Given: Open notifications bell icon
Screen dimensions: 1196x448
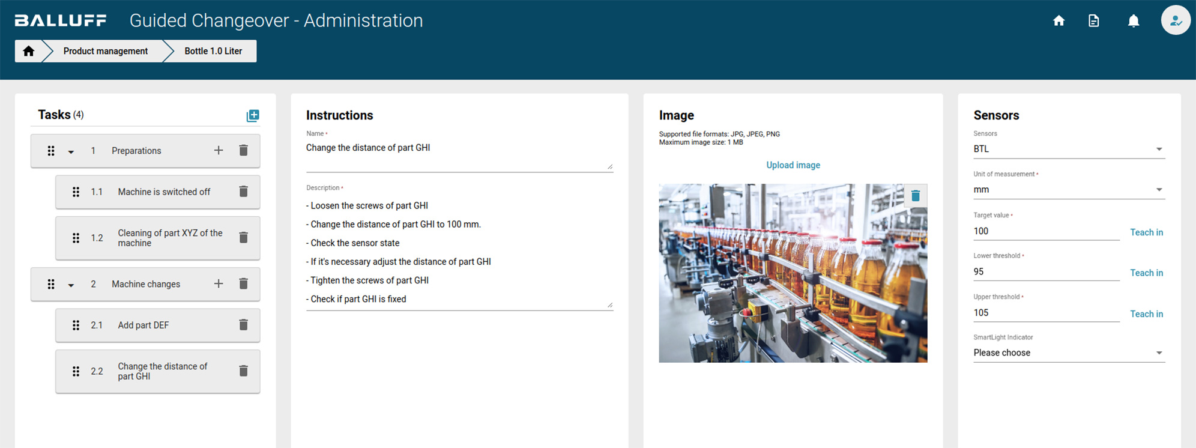Looking at the screenshot, I should point(1133,21).
